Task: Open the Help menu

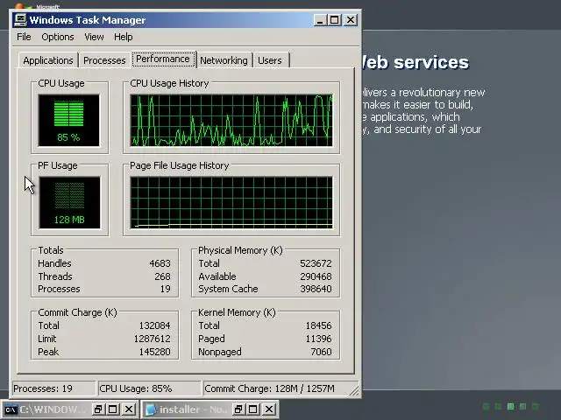Action: [x=123, y=37]
